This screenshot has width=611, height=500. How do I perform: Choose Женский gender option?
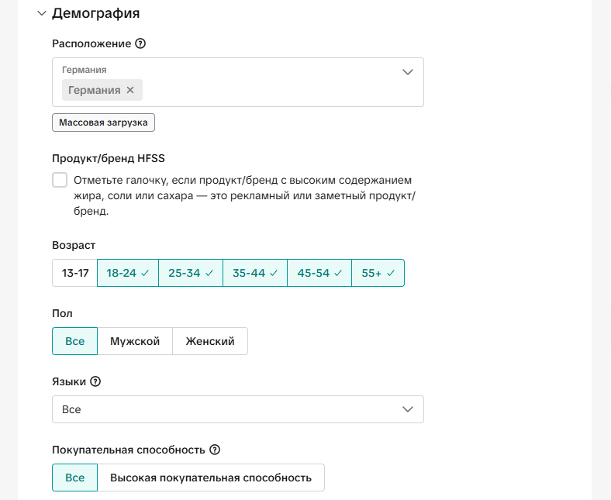(x=209, y=341)
